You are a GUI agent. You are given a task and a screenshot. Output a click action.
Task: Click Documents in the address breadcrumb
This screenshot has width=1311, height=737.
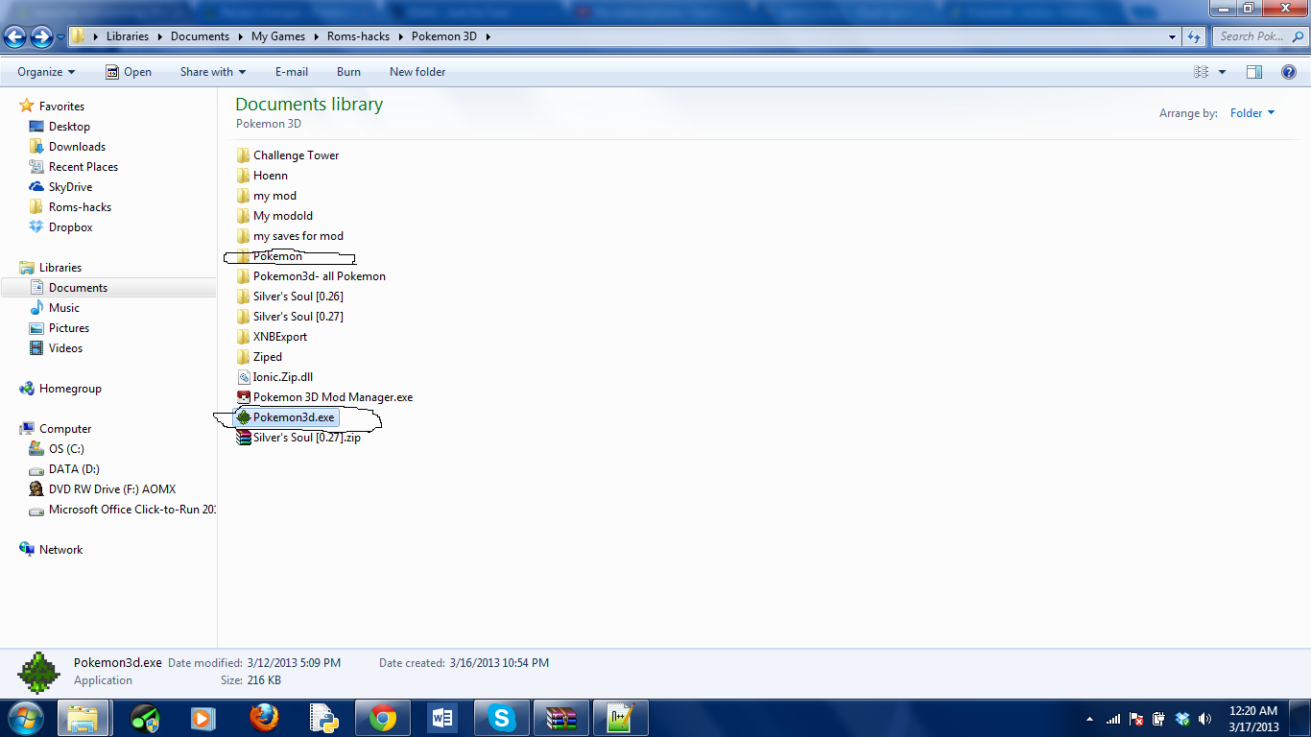(200, 36)
